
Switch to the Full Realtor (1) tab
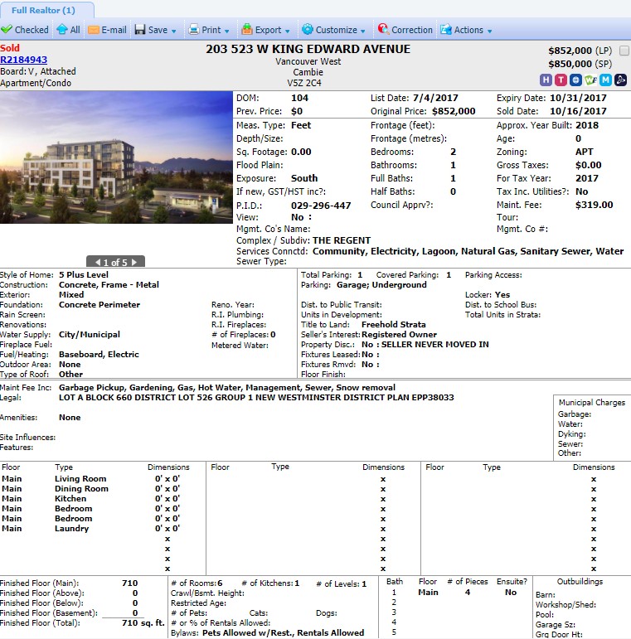(43, 10)
